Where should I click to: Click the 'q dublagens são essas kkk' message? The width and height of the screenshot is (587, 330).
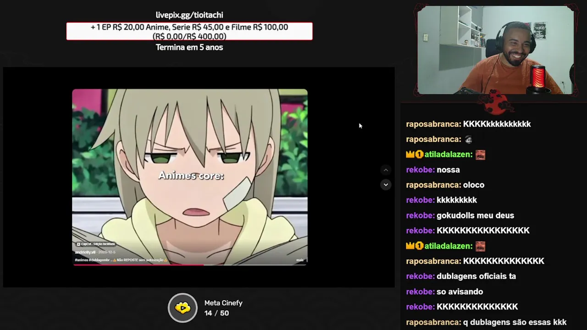[x=486, y=322]
